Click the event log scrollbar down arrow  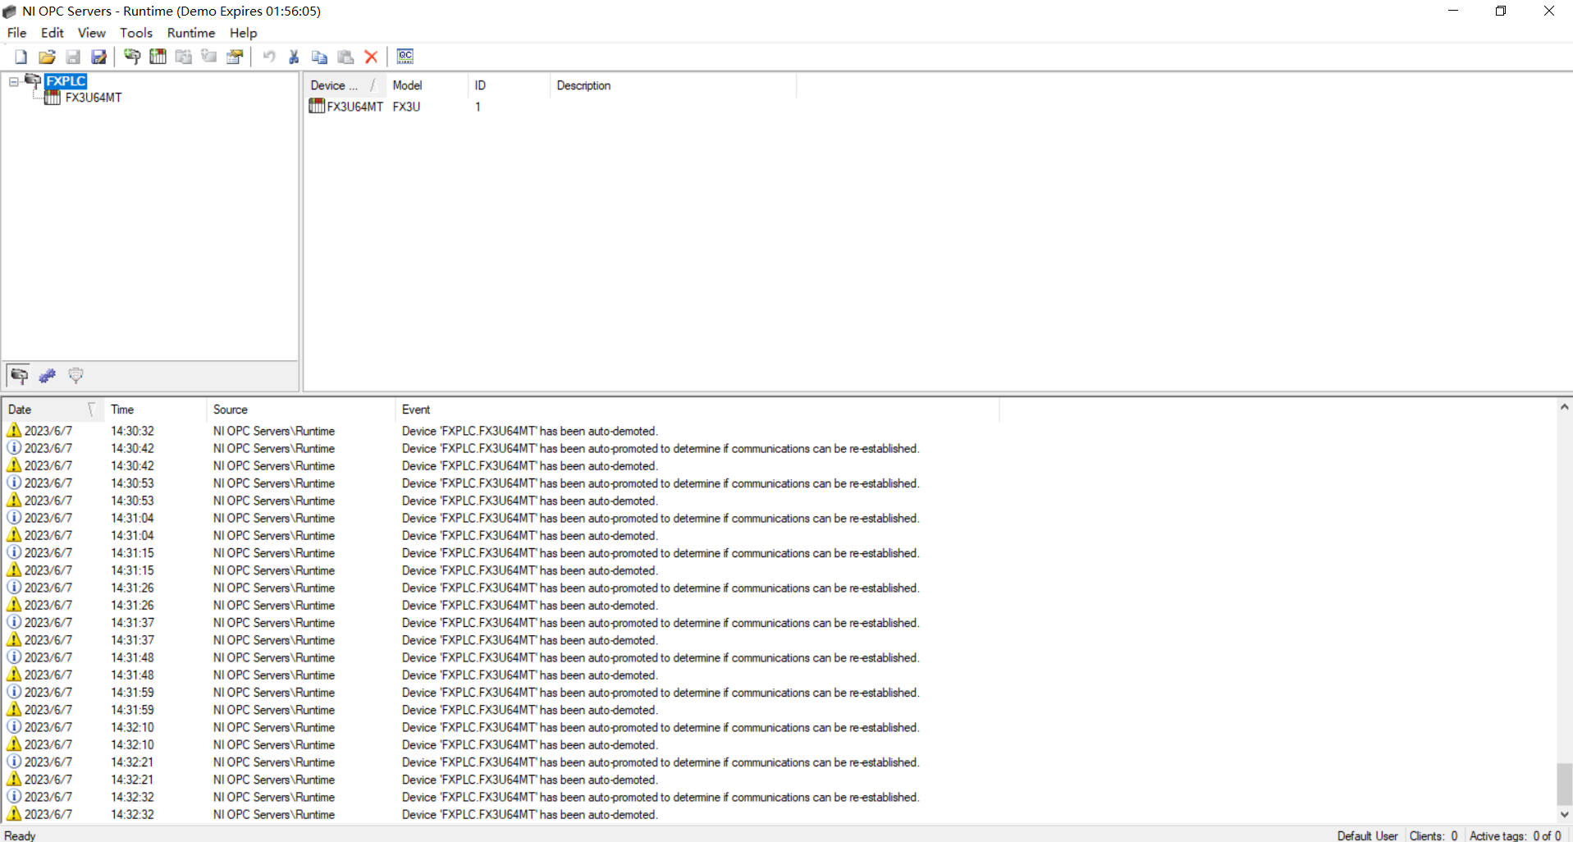click(x=1564, y=815)
